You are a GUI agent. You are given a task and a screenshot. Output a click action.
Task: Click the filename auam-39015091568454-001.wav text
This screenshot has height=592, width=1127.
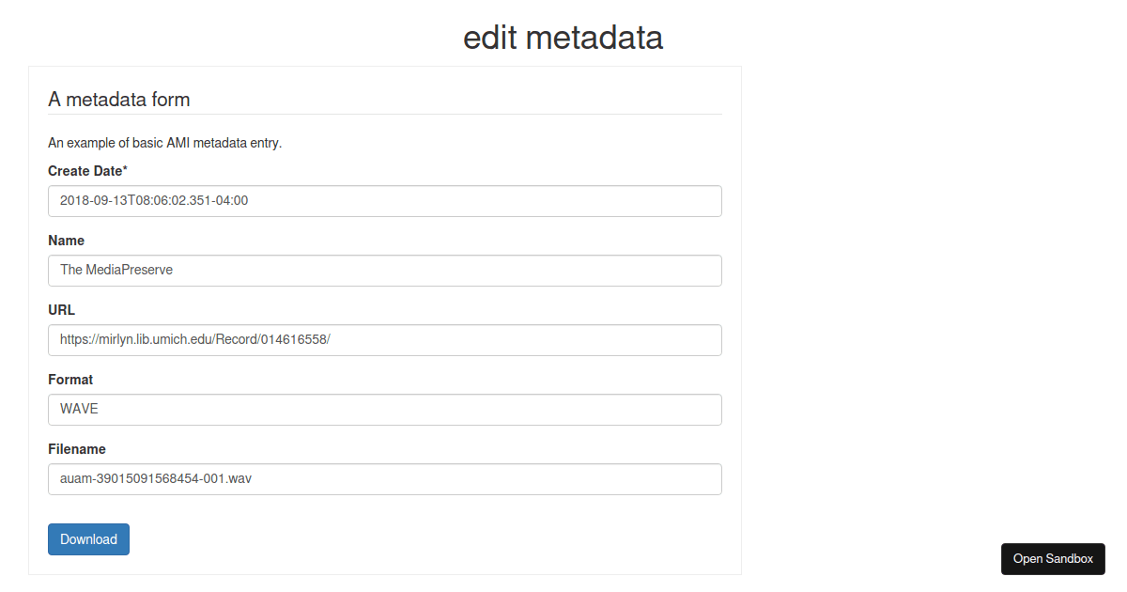(x=156, y=478)
